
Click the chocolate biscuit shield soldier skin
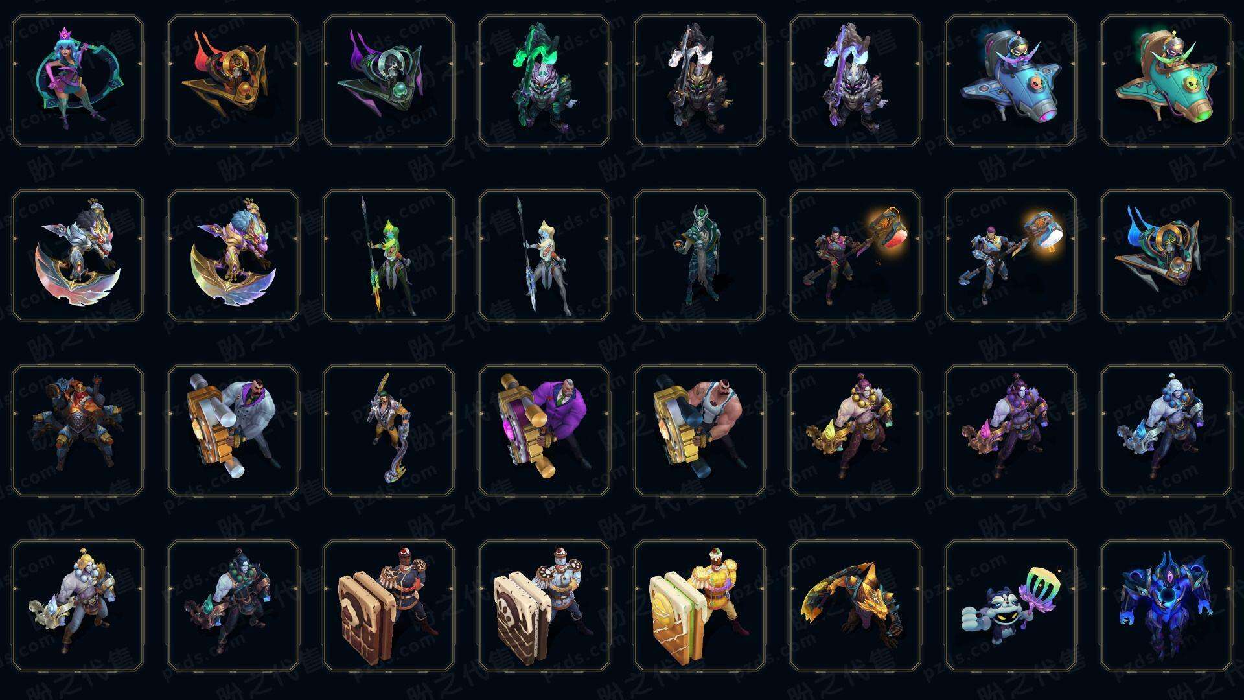tap(389, 605)
